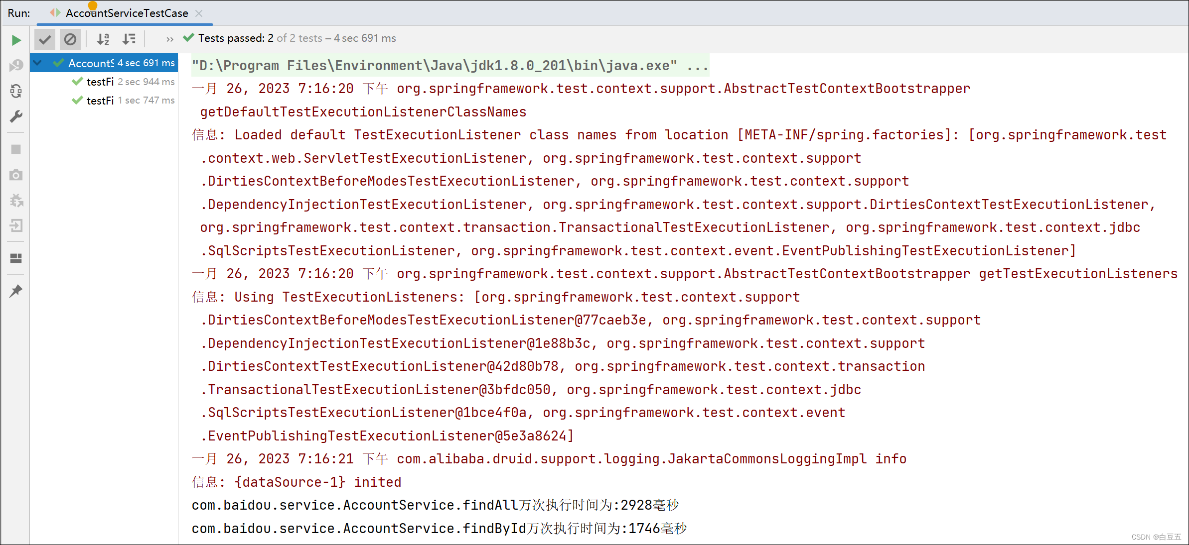Click the java.exe command line in console
This screenshot has width=1189, height=545.
pos(450,65)
